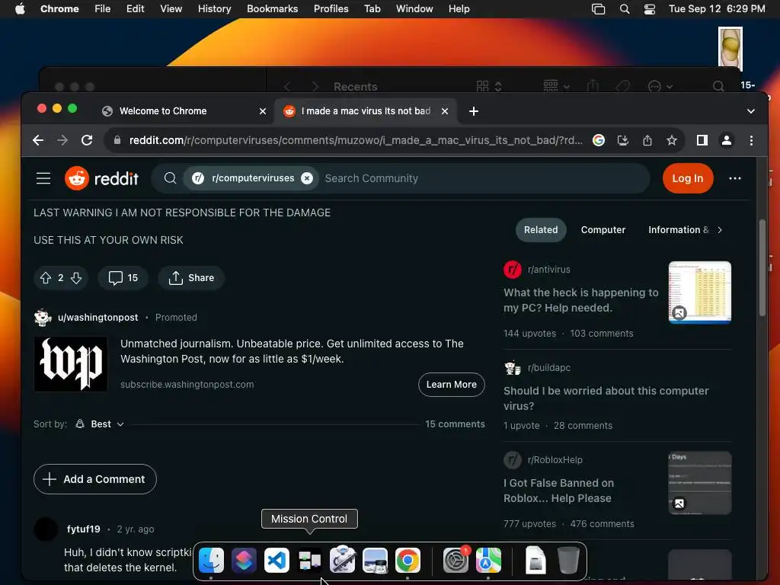Open Maps from the Dock
This screenshot has width=780, height=585.
point(488,560)
